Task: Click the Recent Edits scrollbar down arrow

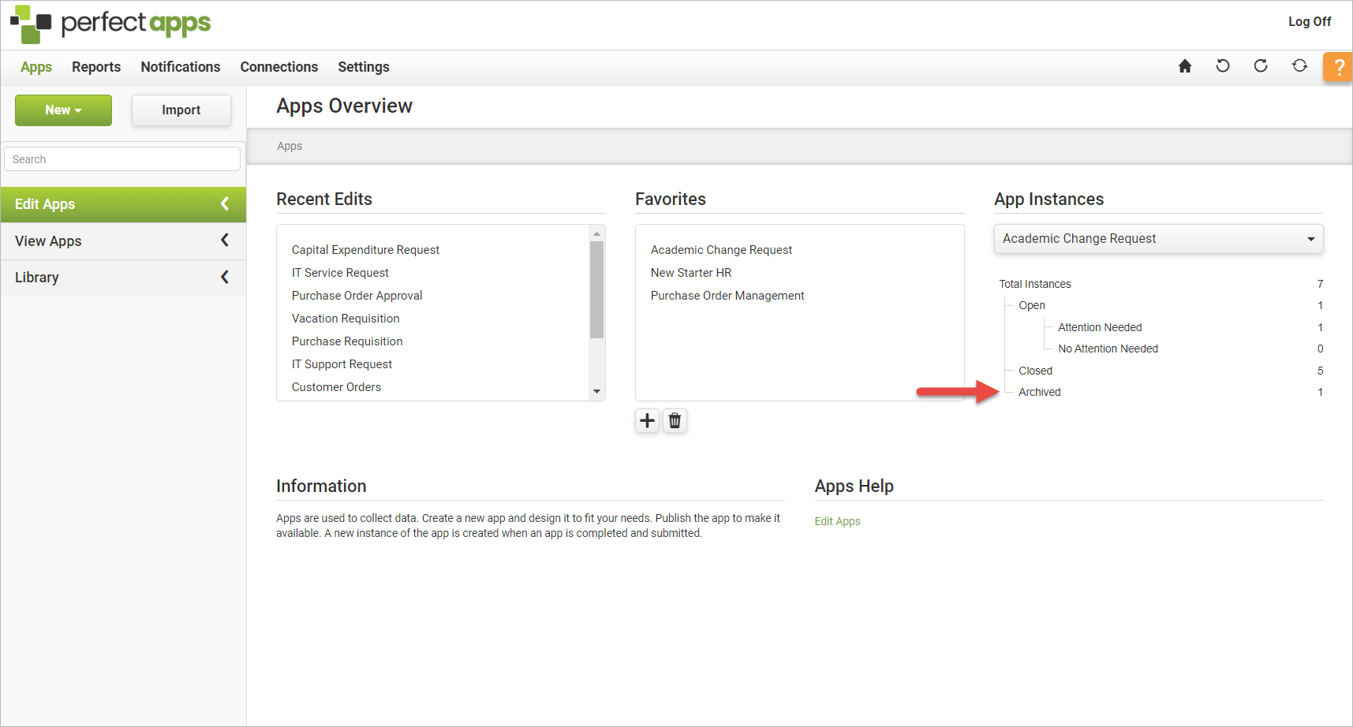Action: [x=597, y=392]
